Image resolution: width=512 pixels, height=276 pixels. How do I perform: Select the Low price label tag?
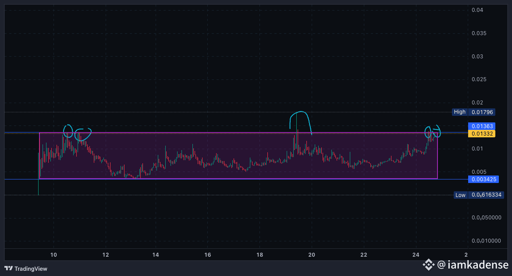(x=460, y=195)
